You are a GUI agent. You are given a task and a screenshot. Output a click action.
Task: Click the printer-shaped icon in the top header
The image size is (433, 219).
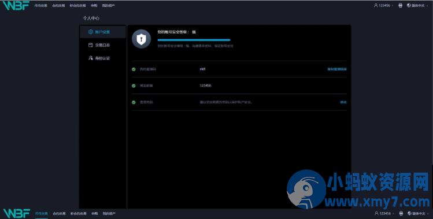401,5
